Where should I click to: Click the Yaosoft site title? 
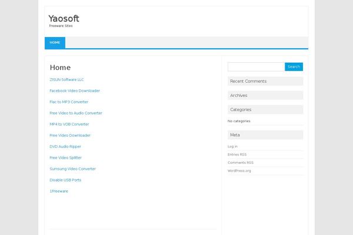pos(64,19)
